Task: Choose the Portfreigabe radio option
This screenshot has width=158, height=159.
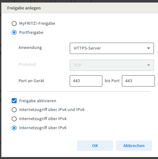Action: [x=14, y=32]
